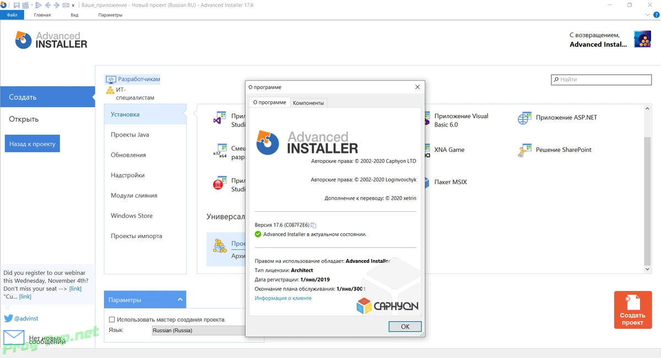Choose Приложение Visual Basic 6.0 project

coord(461,120)
